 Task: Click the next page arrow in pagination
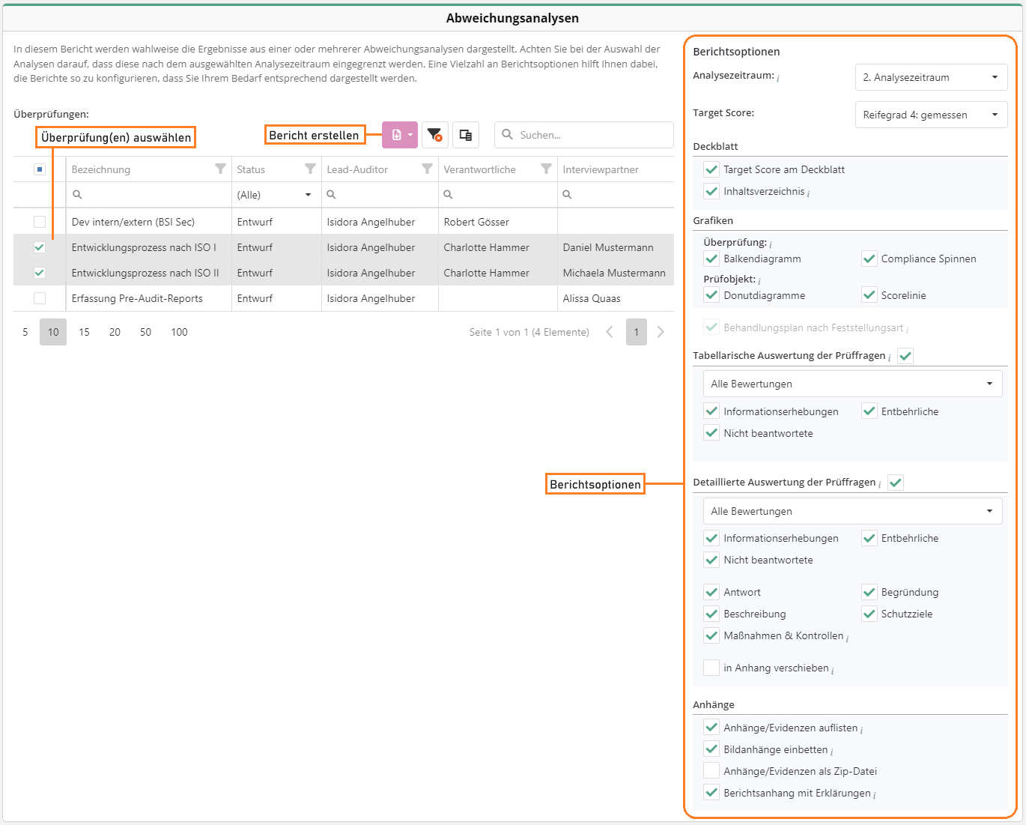pos(661,332)
